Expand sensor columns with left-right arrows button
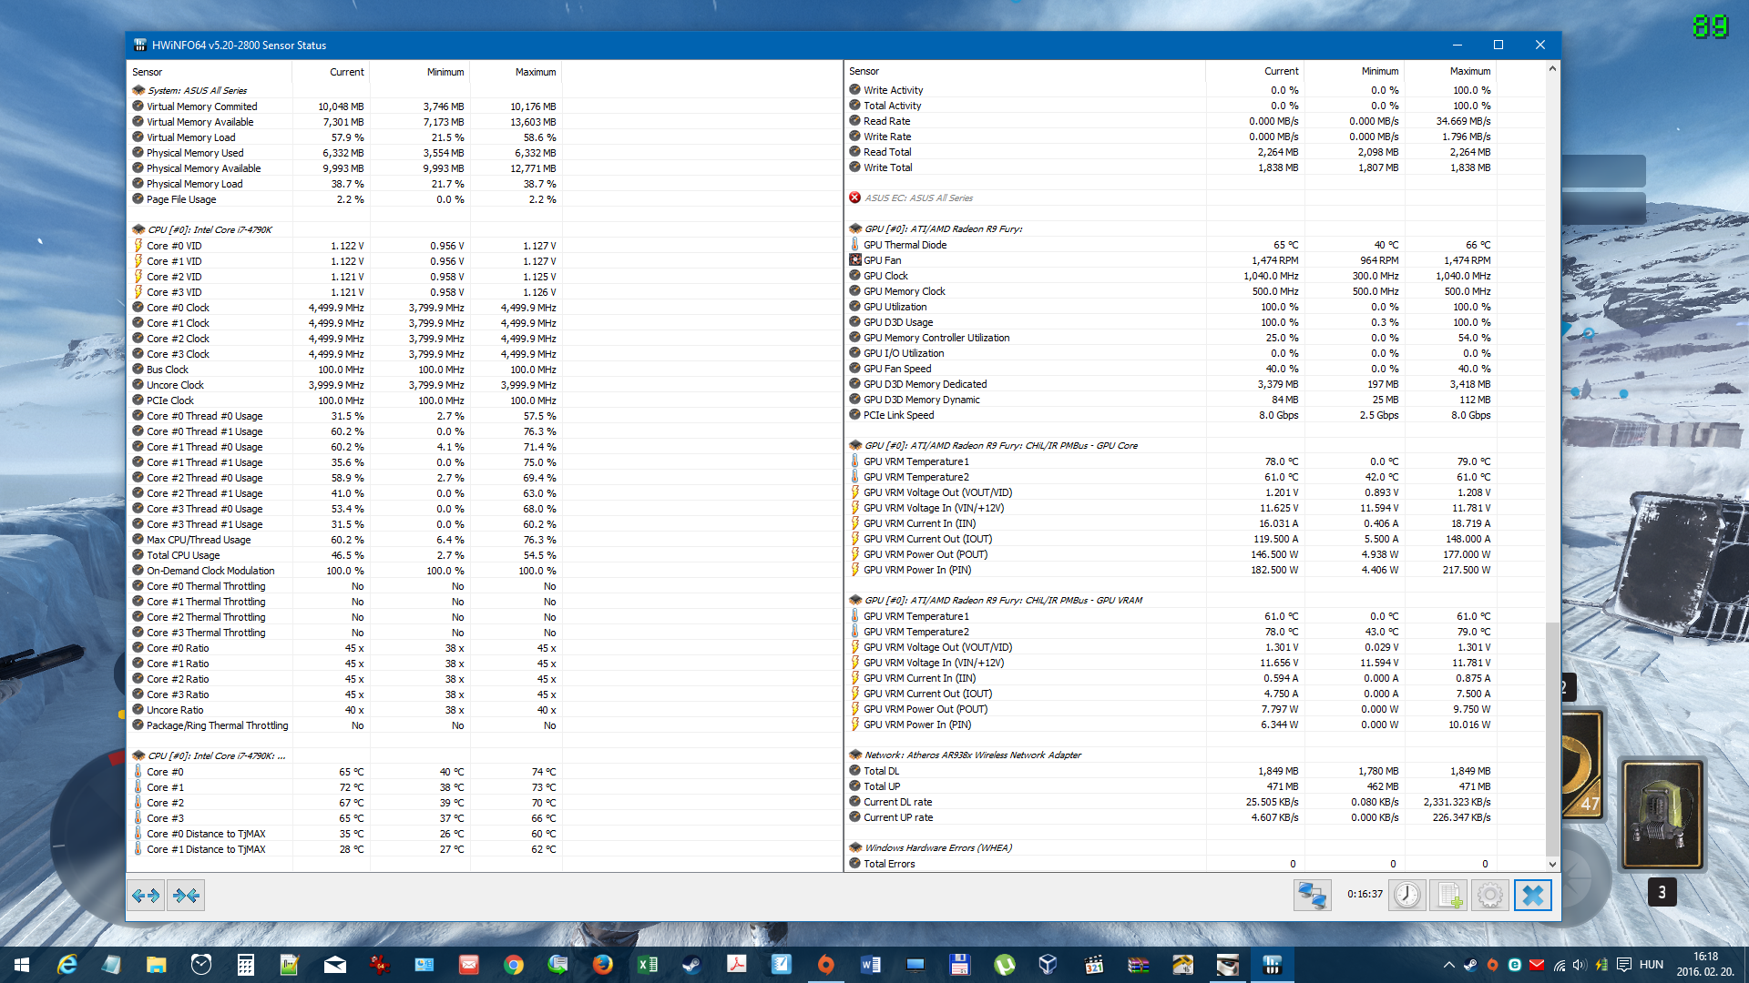This screenshot has height=983, width=1749. pyautogui.click(x=146, y=896)
